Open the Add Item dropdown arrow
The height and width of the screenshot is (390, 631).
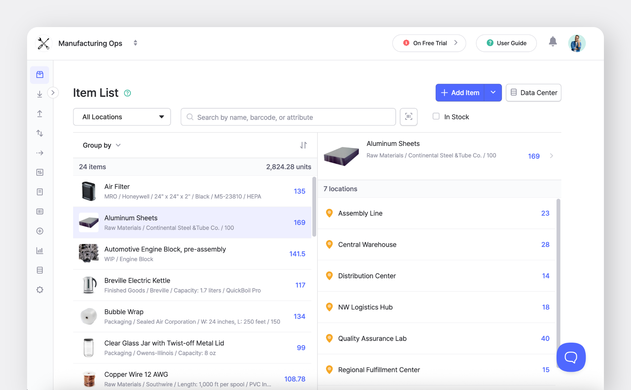(493, 92)
